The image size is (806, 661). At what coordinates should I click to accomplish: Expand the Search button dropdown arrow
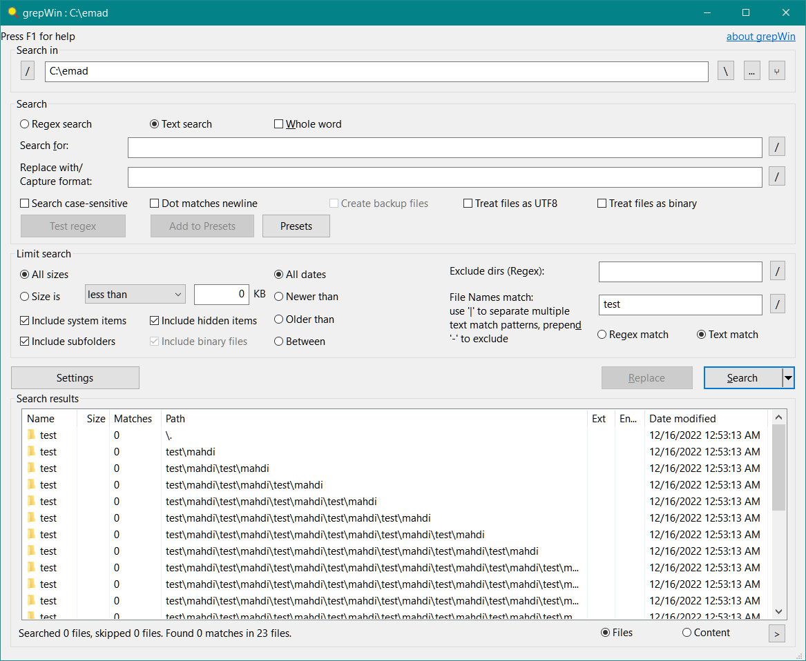[x=787, y=377]
